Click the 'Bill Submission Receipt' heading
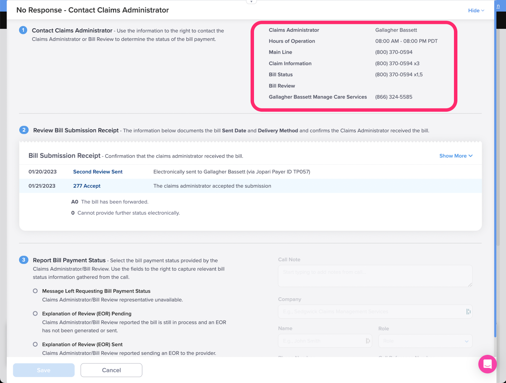 (x=65, y=155)
